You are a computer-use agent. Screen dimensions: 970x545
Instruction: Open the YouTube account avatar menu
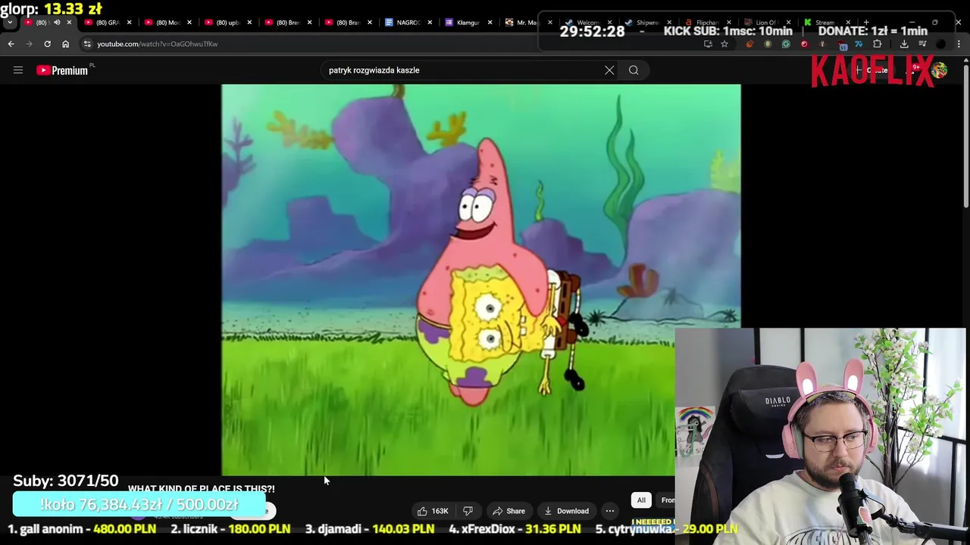(x=940, y=70)
